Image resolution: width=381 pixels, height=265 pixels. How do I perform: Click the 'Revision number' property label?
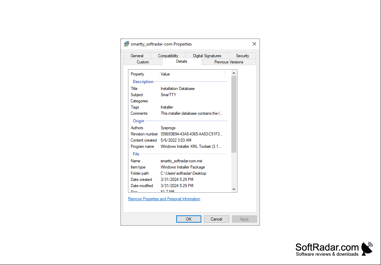144,134
